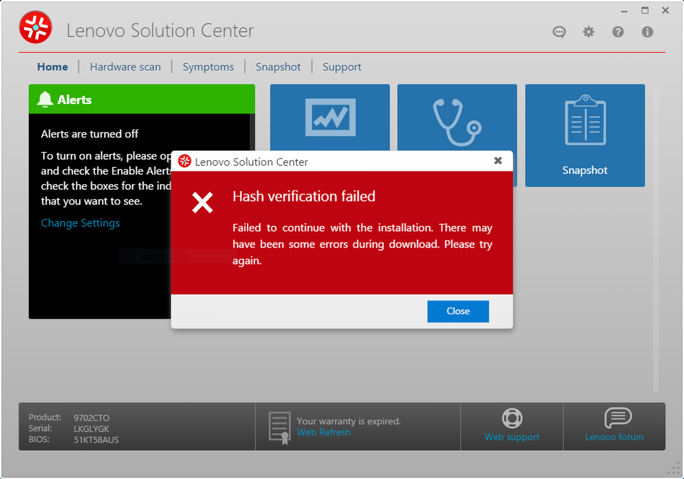Click 'Your warranty is expired.' text
The image size is (684, 479).
click(x=349, y=421)
